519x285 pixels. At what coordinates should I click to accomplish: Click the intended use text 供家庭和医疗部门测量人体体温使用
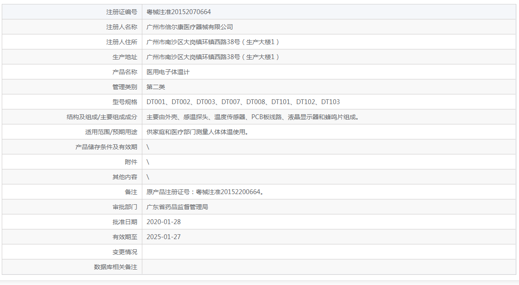tap(198, 132)
